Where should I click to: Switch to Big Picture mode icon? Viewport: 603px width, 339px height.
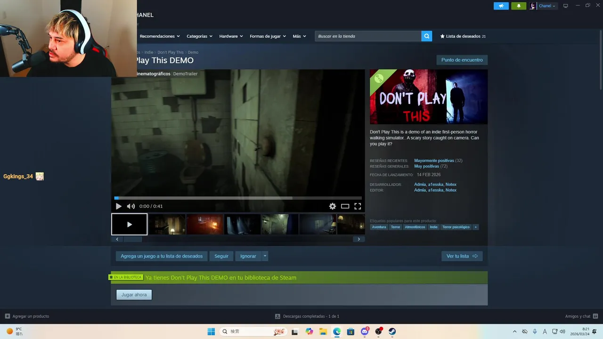pyautogui.click(x=566, y=6)
